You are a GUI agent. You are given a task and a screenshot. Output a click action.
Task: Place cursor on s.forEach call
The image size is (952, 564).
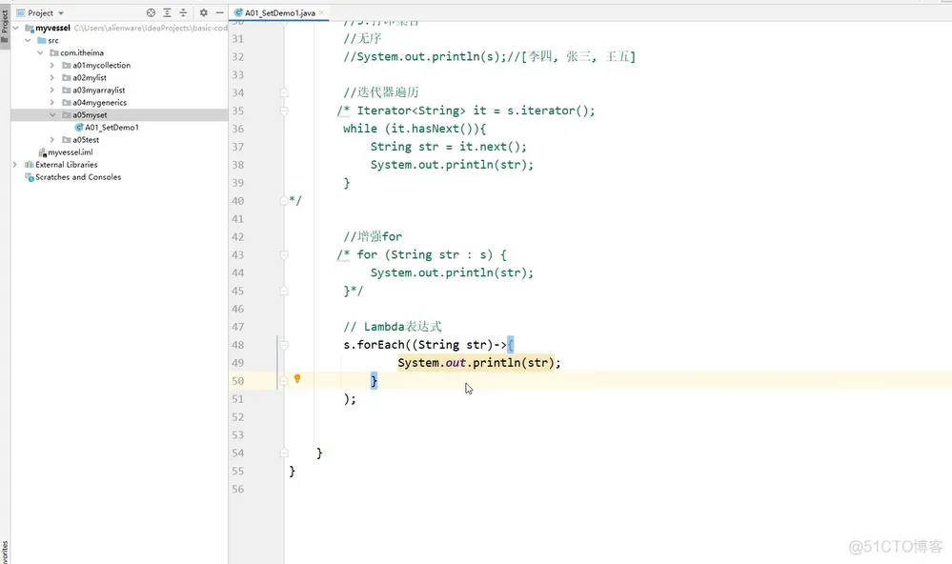[374, 345]
